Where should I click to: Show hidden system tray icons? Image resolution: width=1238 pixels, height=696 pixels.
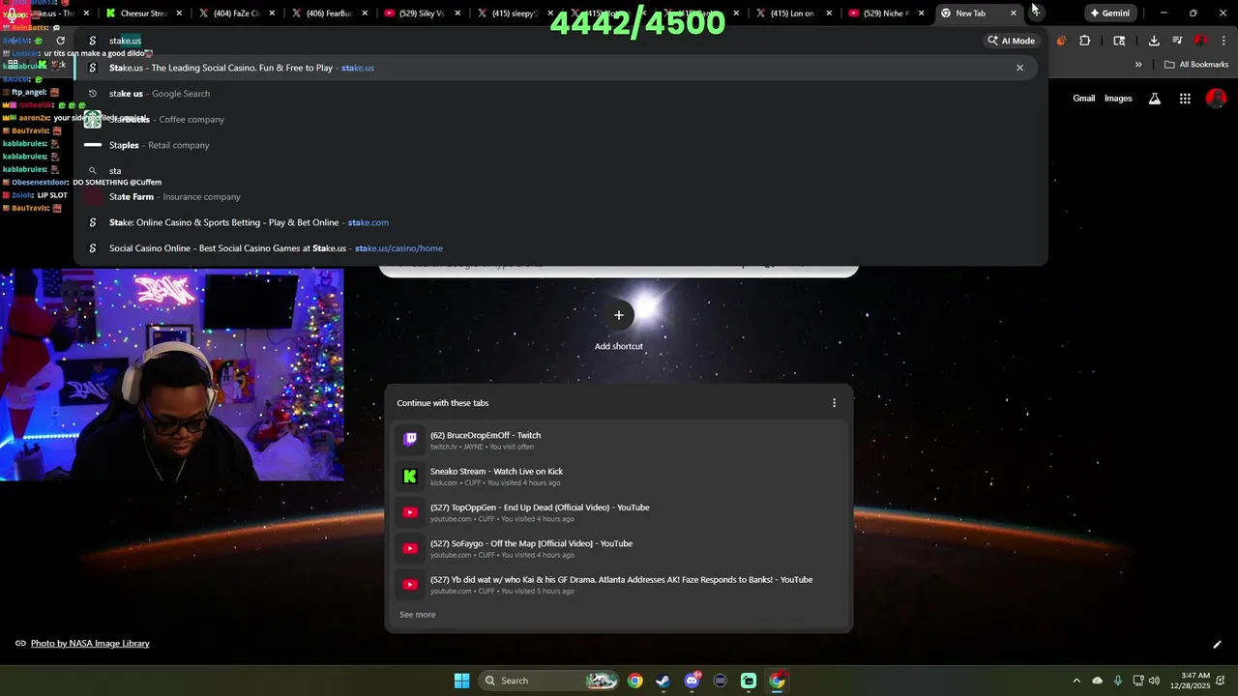(x=1076, y=681)
